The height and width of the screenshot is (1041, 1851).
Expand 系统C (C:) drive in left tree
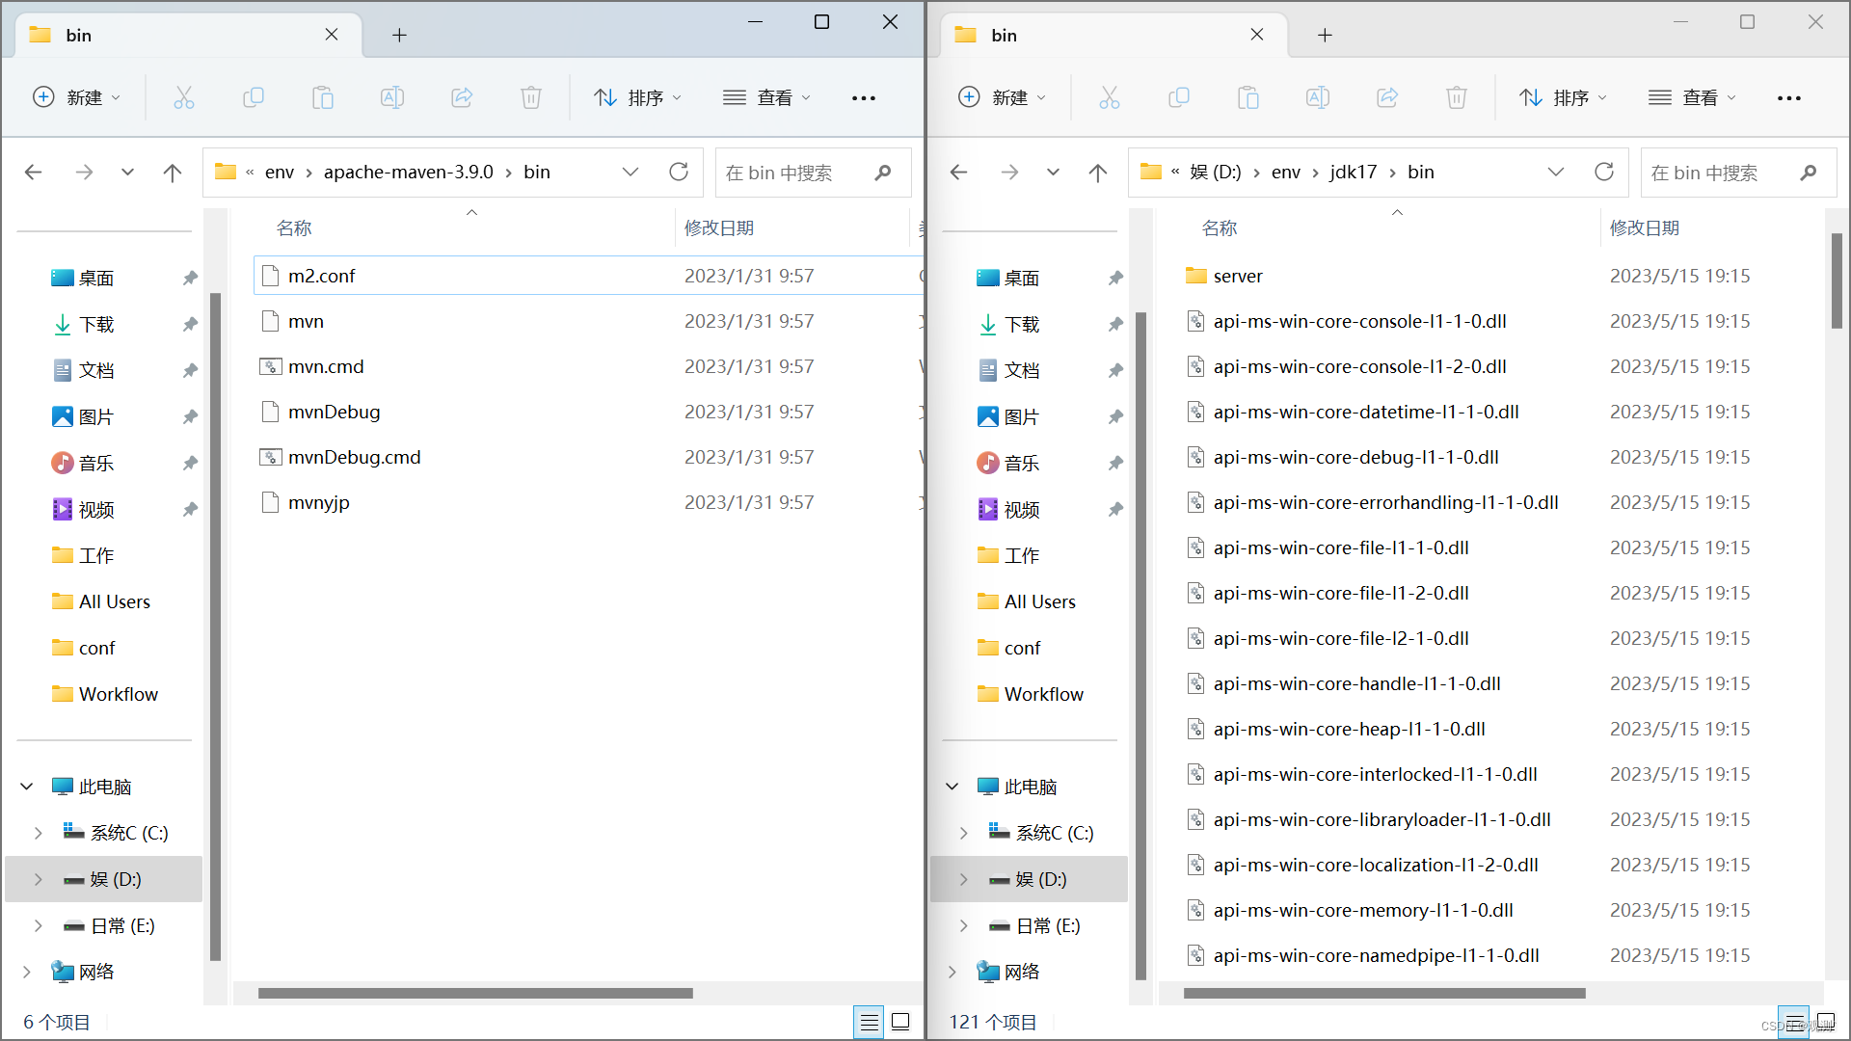pos(38,833)
